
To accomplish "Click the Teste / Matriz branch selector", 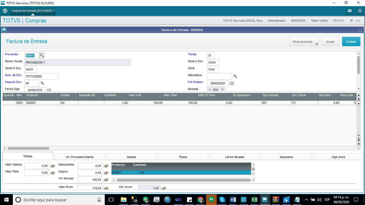I will pyautogui.click(x=320, y=21).
